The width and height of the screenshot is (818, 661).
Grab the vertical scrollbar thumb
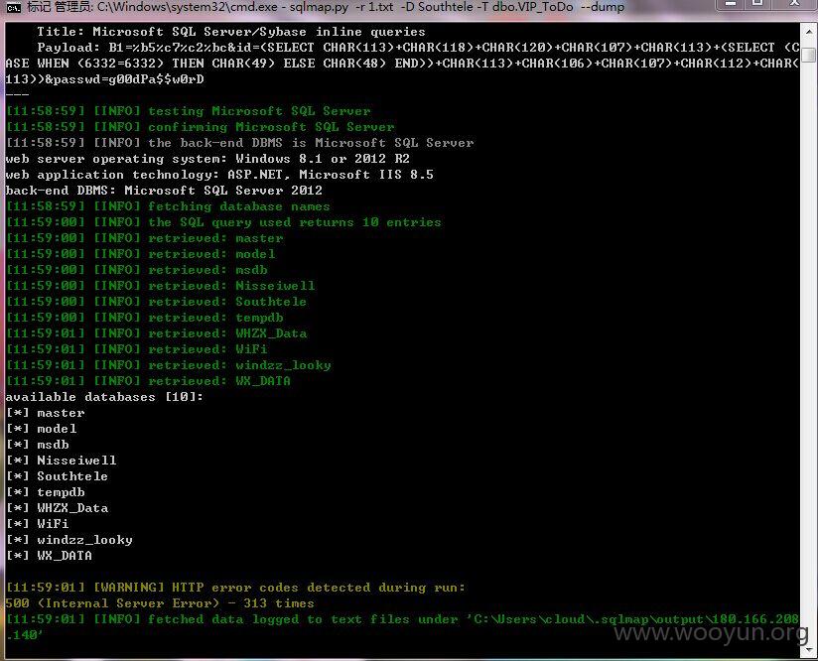click(x=809, y=55)
